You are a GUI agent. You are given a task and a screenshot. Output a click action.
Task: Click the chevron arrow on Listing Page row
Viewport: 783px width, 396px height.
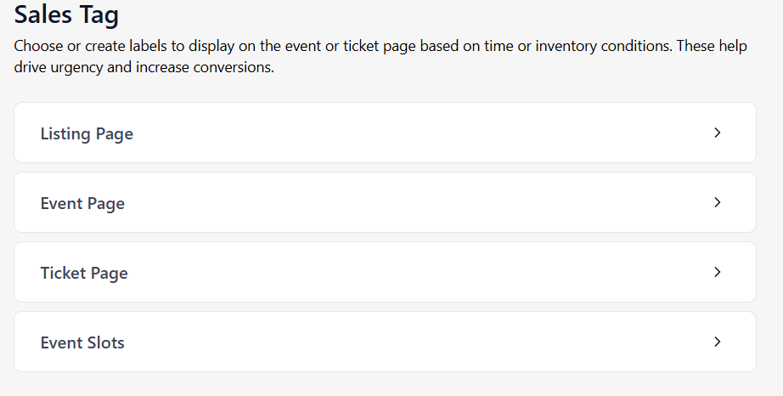718,133
